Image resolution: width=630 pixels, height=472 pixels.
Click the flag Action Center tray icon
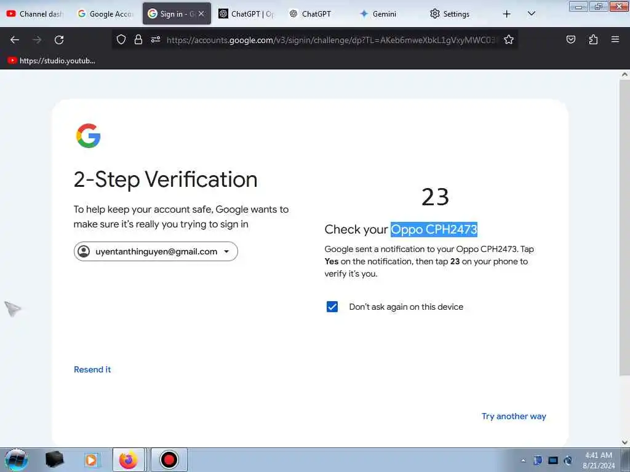point(538,460)
